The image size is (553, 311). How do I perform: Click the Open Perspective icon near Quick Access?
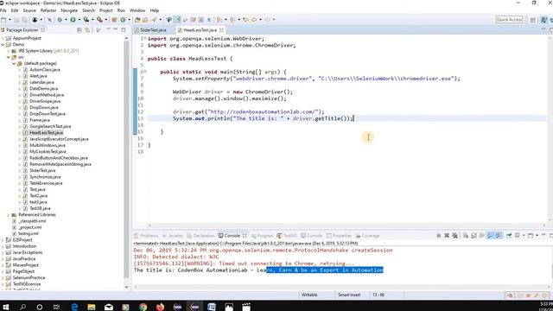click(x=533, y=20)
